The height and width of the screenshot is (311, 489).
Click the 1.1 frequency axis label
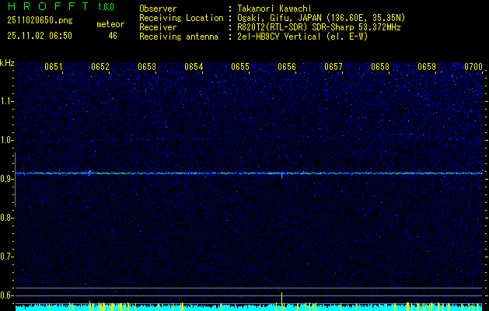[x=7, y=101]
